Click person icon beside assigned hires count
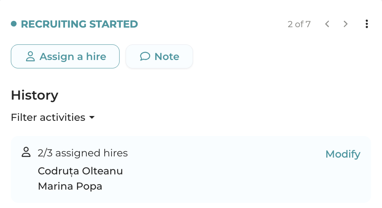 (x=26, y=152)
